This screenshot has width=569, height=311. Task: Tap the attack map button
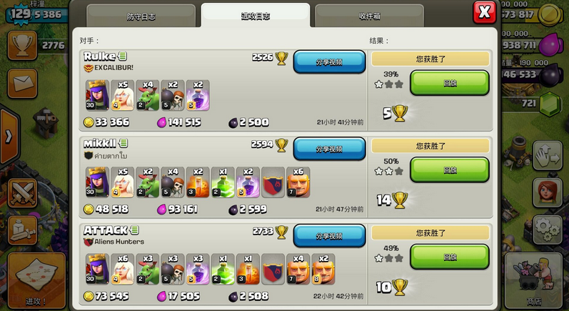click(36, 280)
